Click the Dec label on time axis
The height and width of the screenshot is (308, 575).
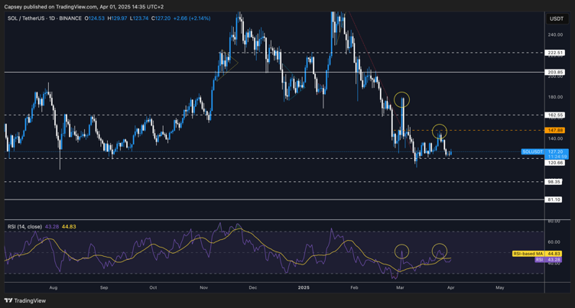click(252, 288)
